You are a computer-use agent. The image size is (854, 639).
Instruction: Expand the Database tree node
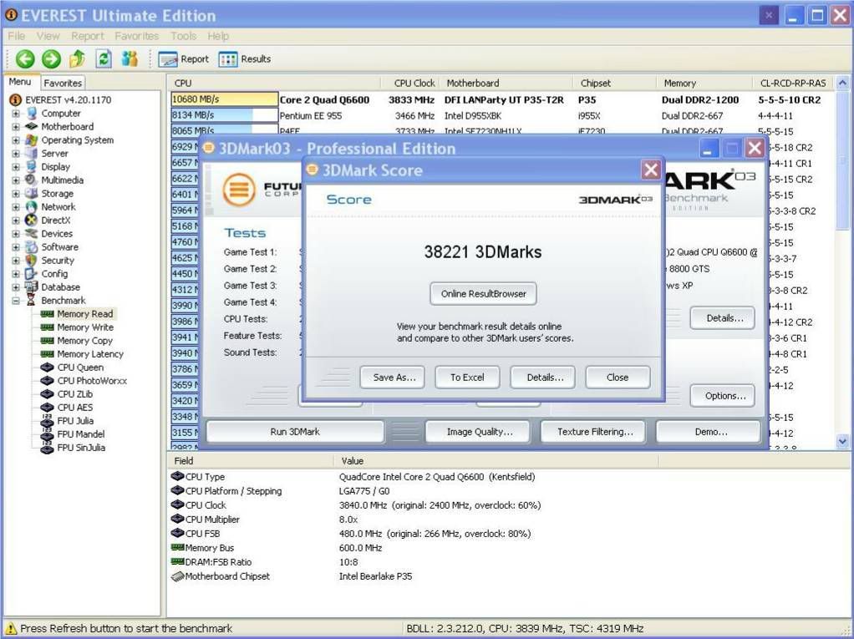(x=15, y=287)
